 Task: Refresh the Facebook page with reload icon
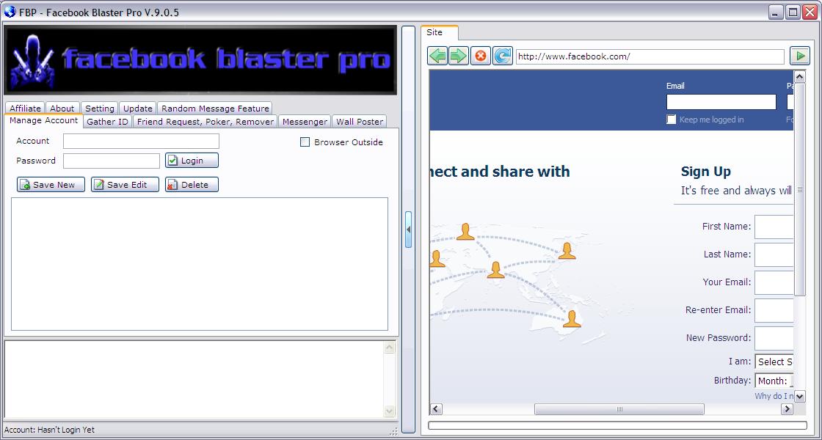point(502,56)
